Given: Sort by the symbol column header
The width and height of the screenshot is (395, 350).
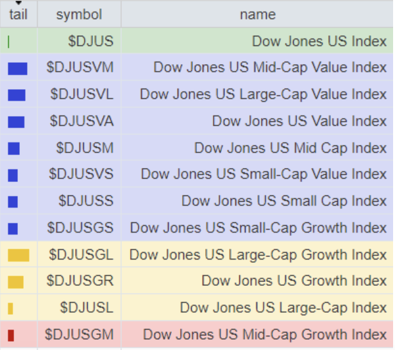Looking at the screenshot, I should coord(79,14).
